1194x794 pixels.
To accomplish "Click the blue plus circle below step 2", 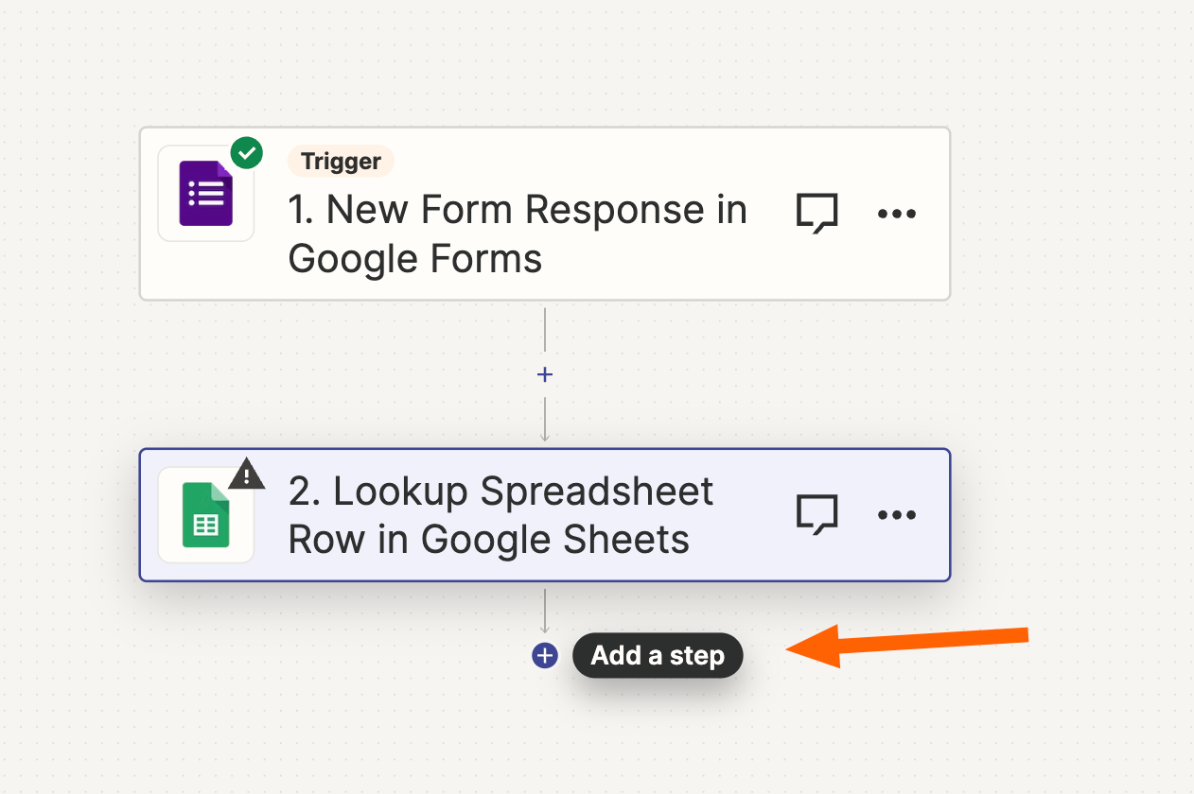I will click(545, 655).
